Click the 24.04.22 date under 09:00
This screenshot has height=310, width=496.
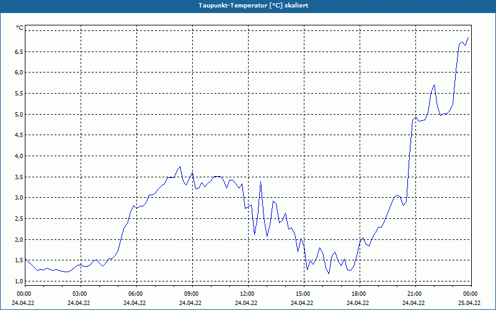190,303
